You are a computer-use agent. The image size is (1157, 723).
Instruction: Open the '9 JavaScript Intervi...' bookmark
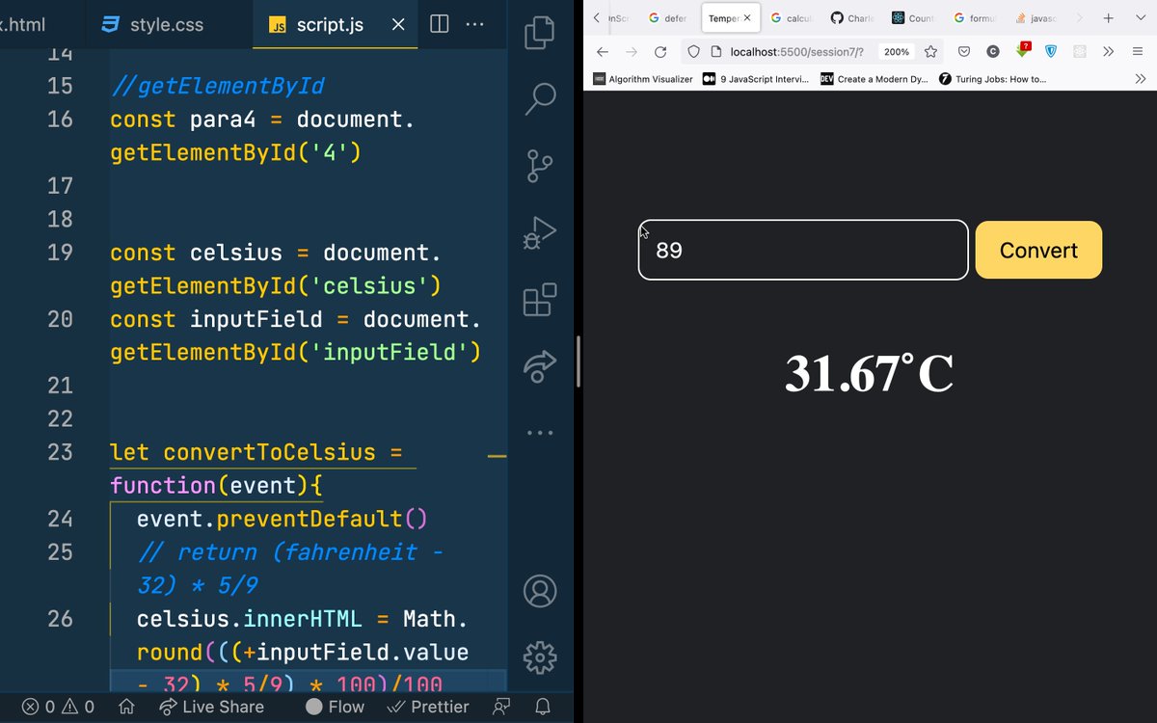756,79
